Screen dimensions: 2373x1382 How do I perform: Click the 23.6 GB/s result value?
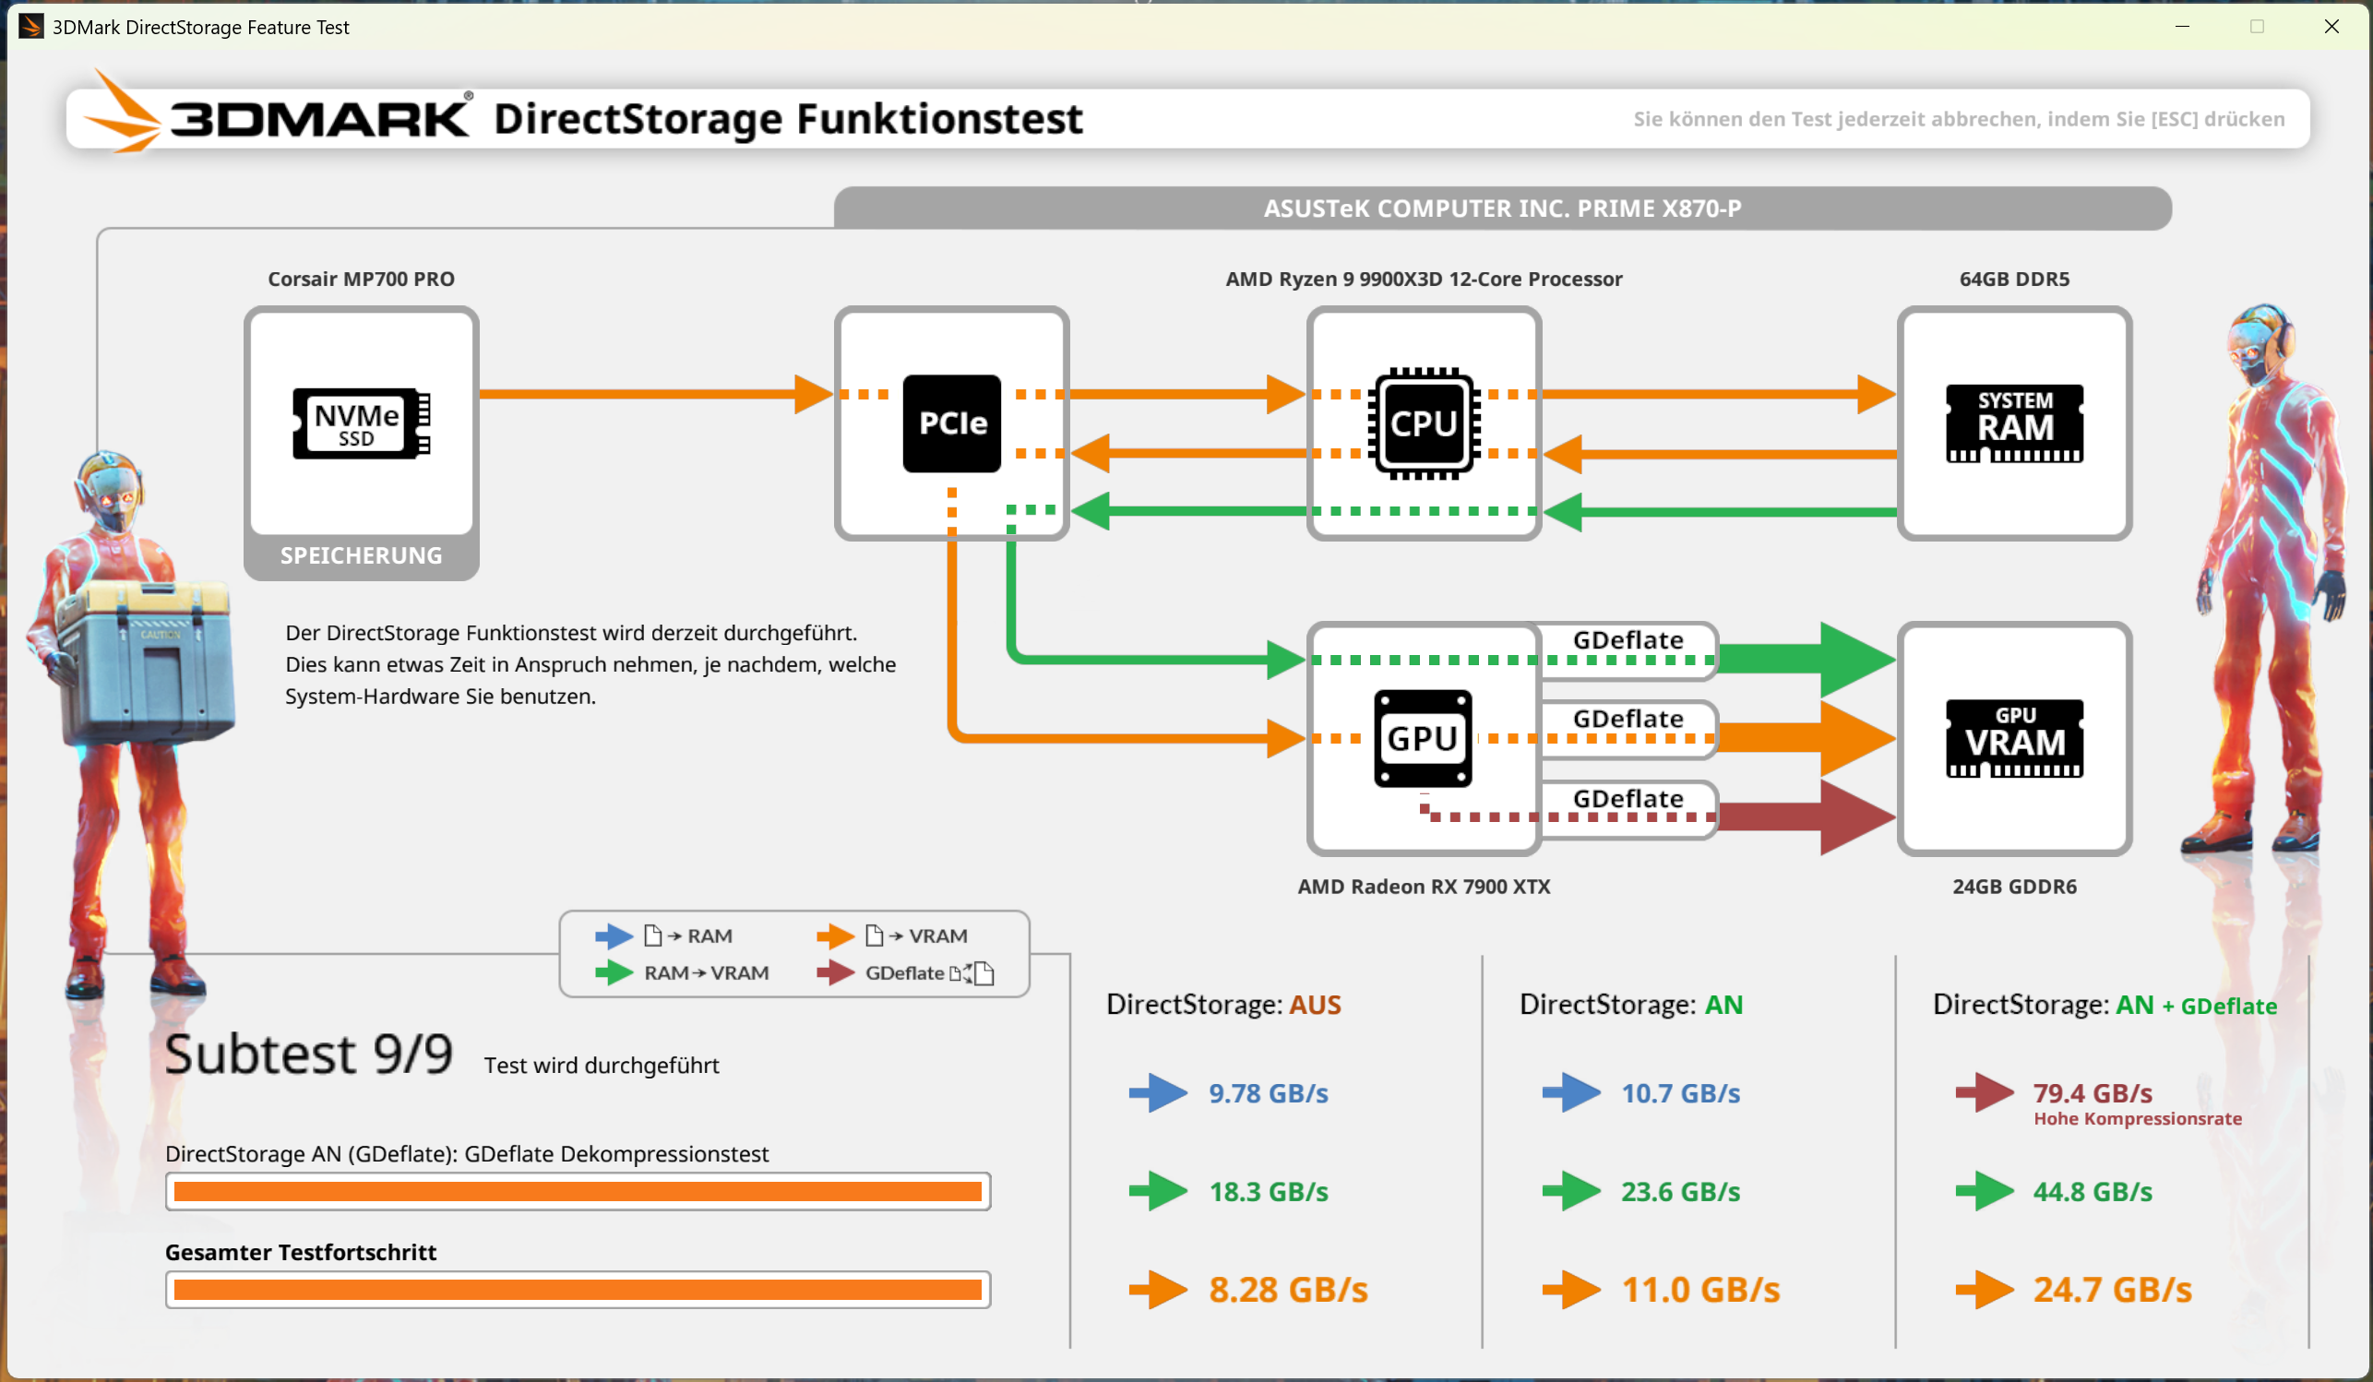(1681, 1191)
